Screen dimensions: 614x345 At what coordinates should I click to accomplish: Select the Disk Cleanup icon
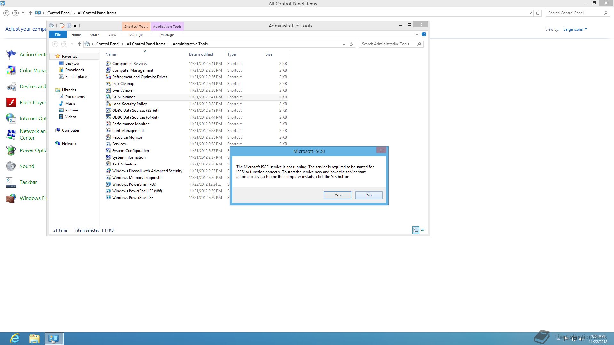pyautogui.click(x=108, y=84)
